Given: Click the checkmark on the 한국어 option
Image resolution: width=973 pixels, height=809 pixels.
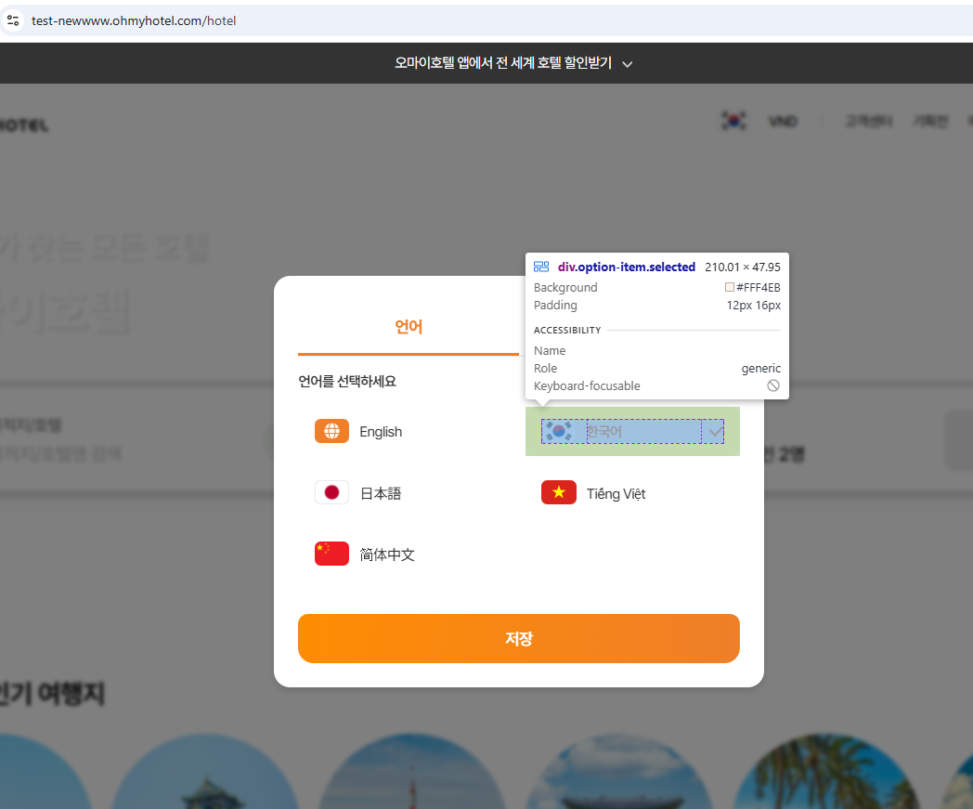Looking at the screenshot, I should [716, 431].
